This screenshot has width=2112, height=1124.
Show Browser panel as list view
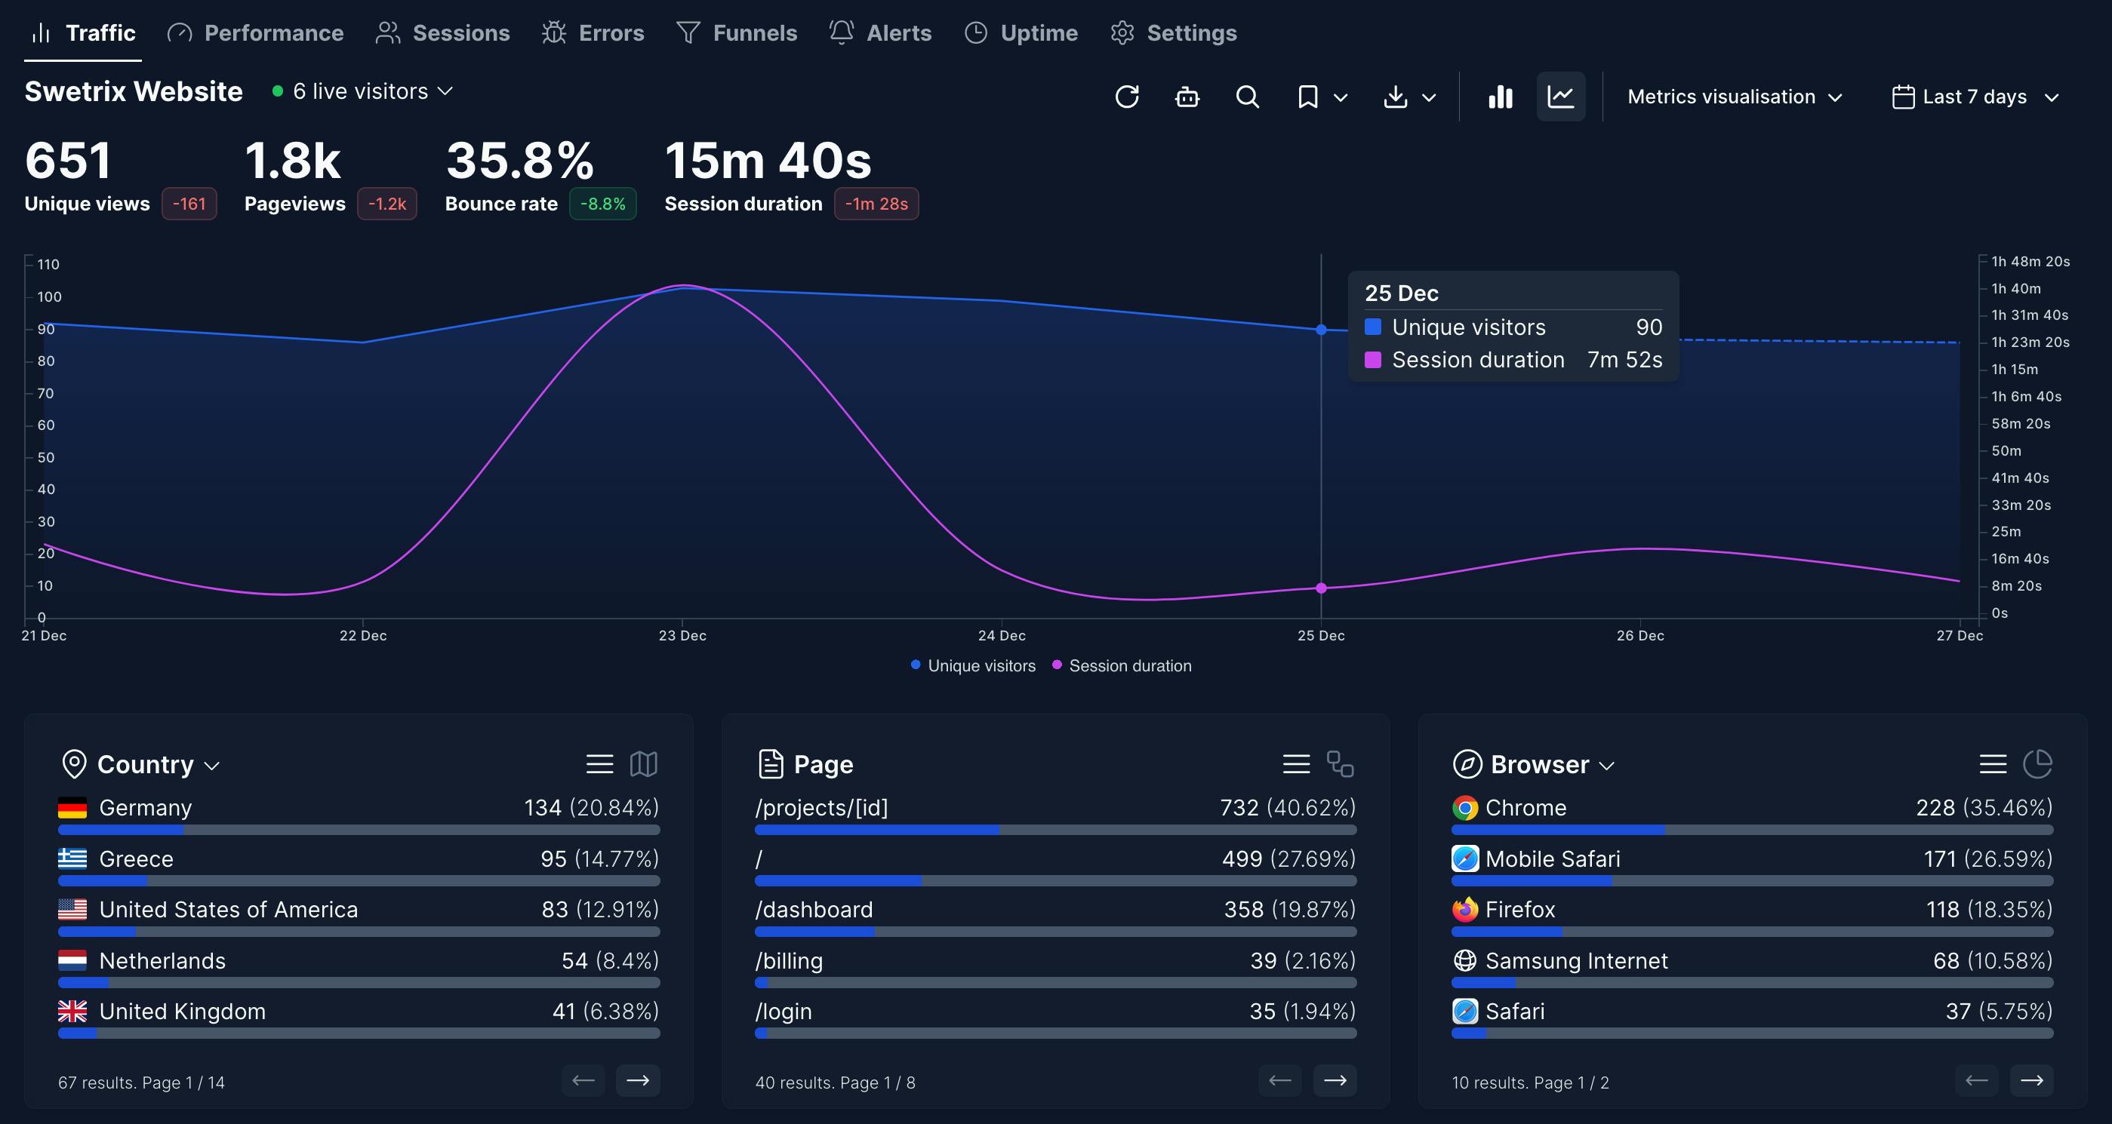(x=1993, y=764)
